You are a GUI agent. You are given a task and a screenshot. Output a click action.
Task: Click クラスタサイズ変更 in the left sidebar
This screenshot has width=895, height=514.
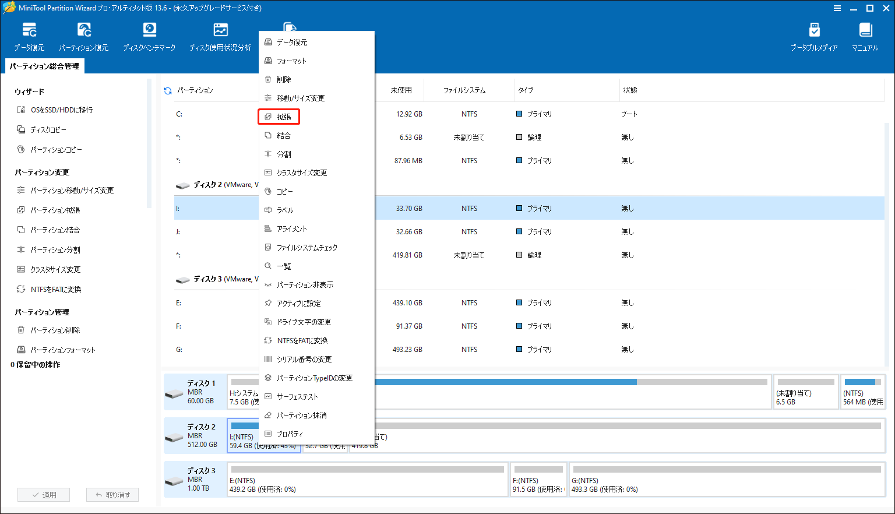tap(48, 269)
